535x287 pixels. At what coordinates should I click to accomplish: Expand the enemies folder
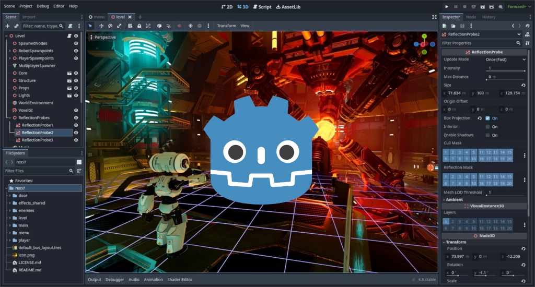[10, 211]
